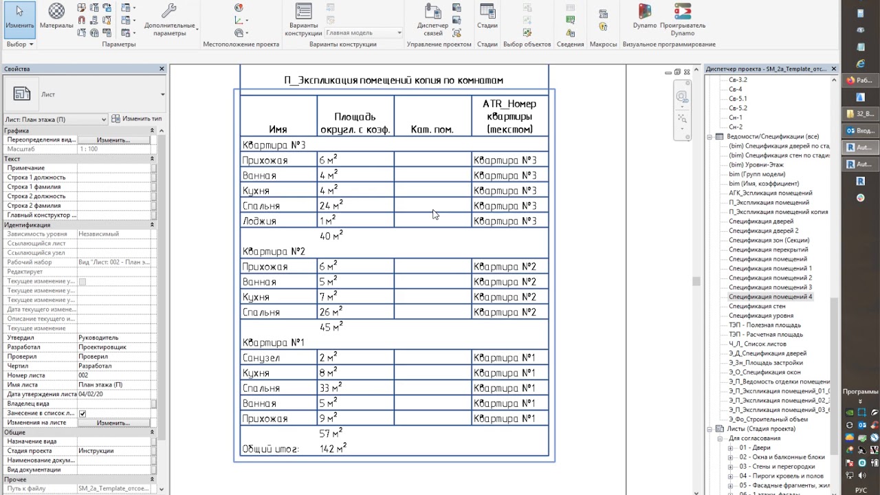This screenshot has width=880, height=495.
Task: Open the Материалы materials browser
Action: click(x=56, y=16)
